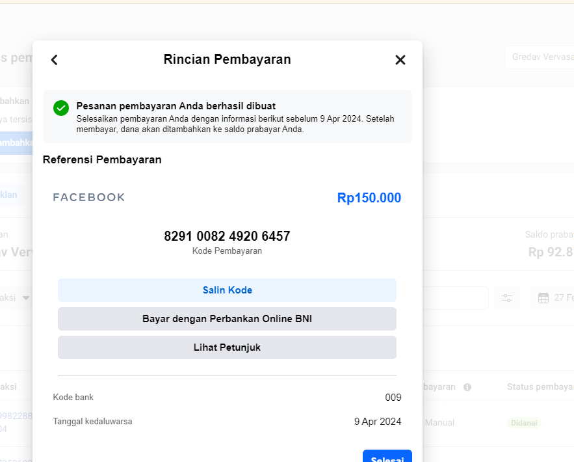
Task: Expand the transaction type dropdown arrow
Action: (x=26, y=298)
